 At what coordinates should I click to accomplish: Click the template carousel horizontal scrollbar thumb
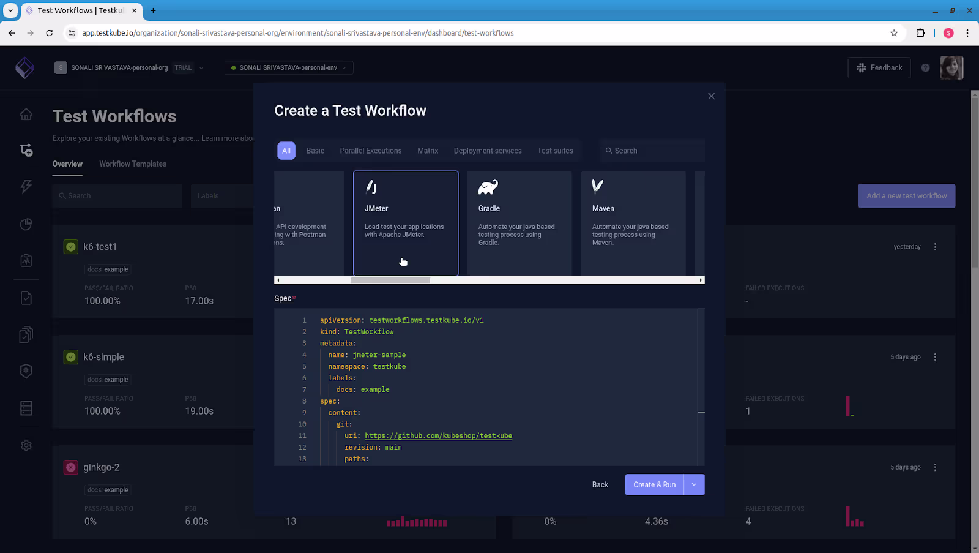(x=390, y=280)
